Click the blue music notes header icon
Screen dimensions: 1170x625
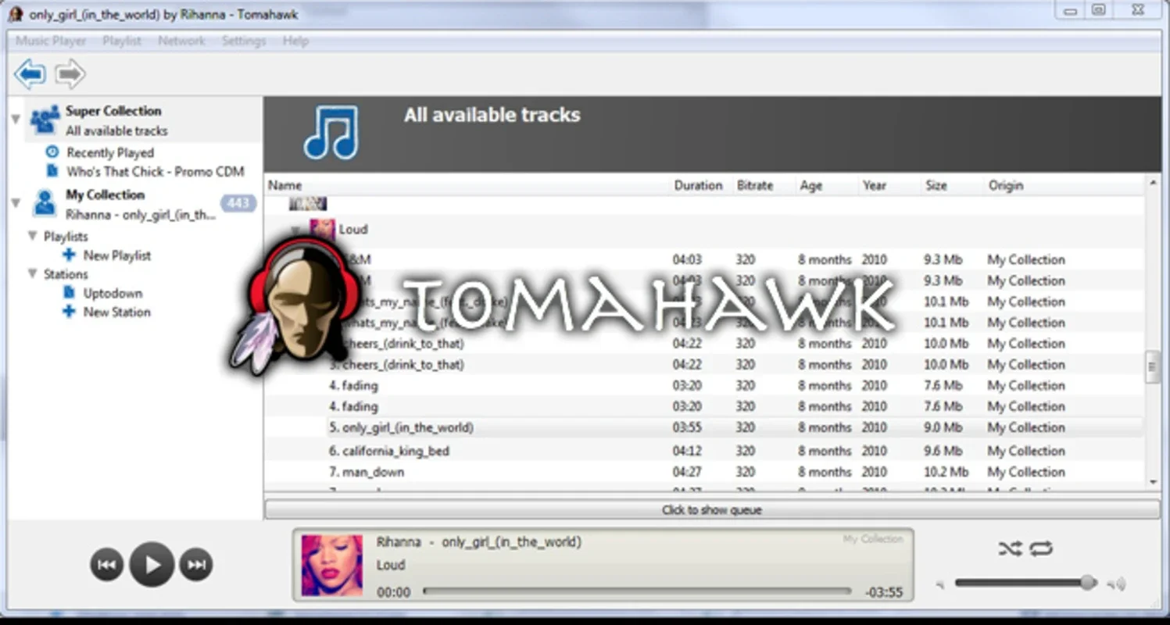pyautogui.click(x=331, y=132)
